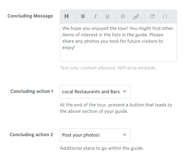Open the Local Restaurants and Bars dropdown
Screen dimensions: 185x160
(x=95, y=92)
